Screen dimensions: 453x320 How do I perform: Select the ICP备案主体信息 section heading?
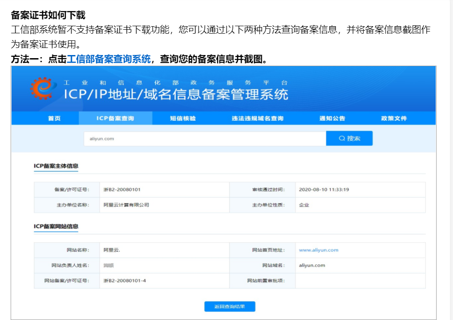[56, 166]
